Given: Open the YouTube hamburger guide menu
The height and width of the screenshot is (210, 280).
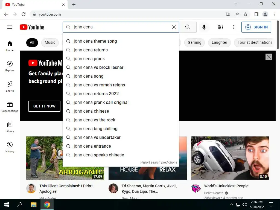Looking at the screenshot, I should point(10,27).
